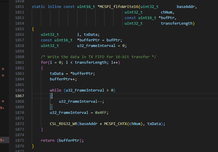Click the red dot left of line 1868

(3, 101)
